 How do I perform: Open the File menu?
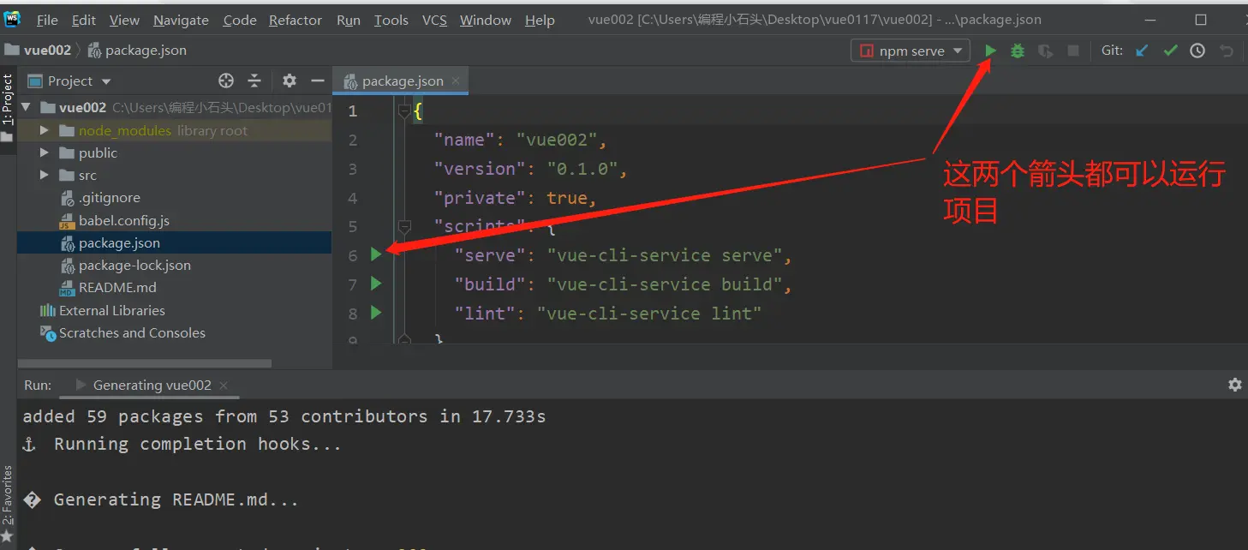pos(47,20)
